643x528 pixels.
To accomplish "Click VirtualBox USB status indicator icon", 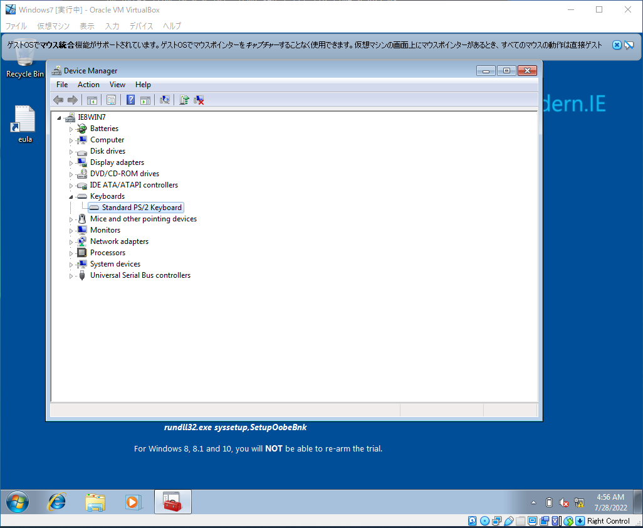I will 509,521.
